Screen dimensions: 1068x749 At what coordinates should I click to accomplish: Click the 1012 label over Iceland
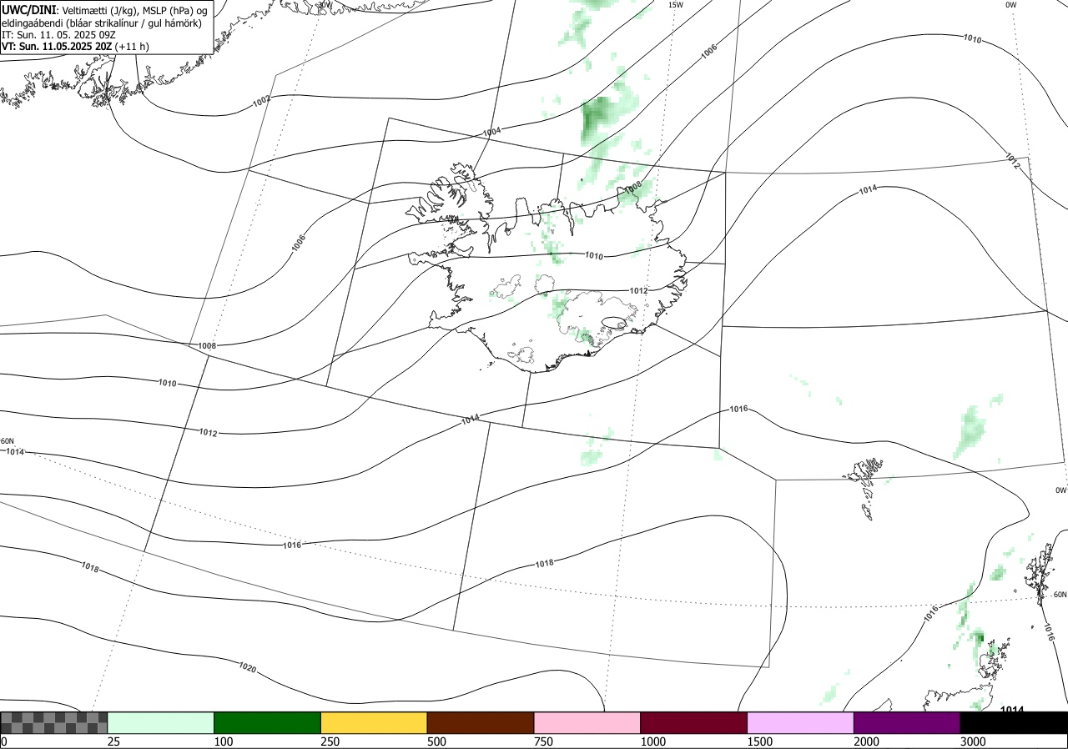pos(638,290)
